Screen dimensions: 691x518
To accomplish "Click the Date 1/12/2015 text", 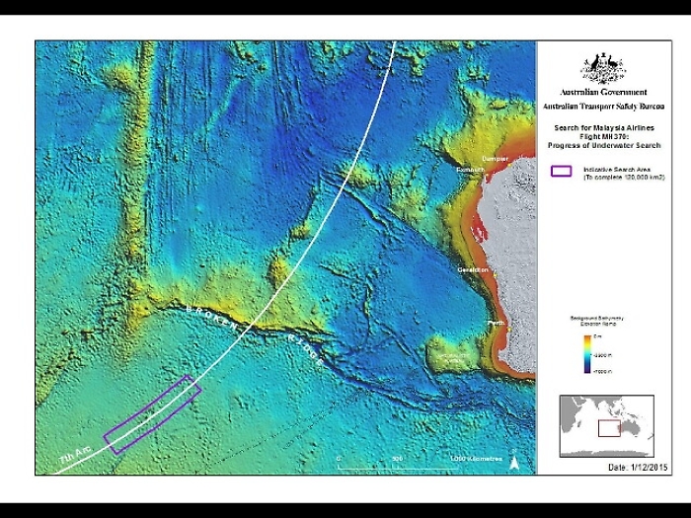I will pos(638,466).
